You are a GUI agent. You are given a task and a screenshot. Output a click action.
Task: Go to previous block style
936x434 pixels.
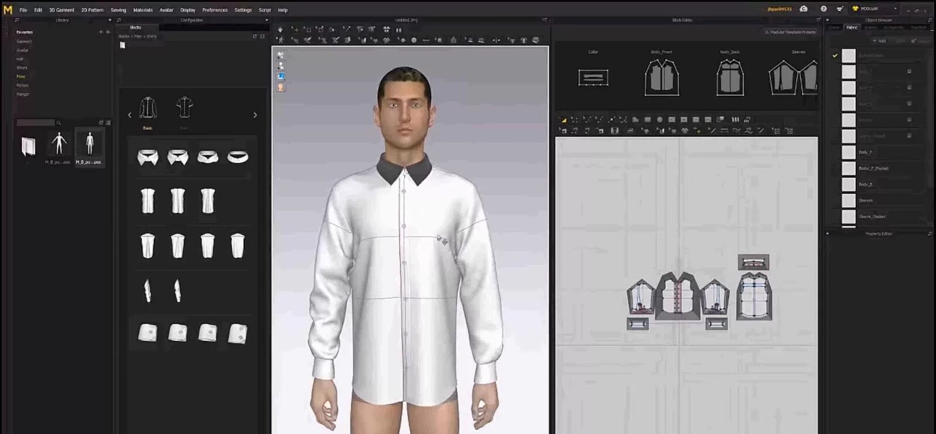click(x=130, y=115)
